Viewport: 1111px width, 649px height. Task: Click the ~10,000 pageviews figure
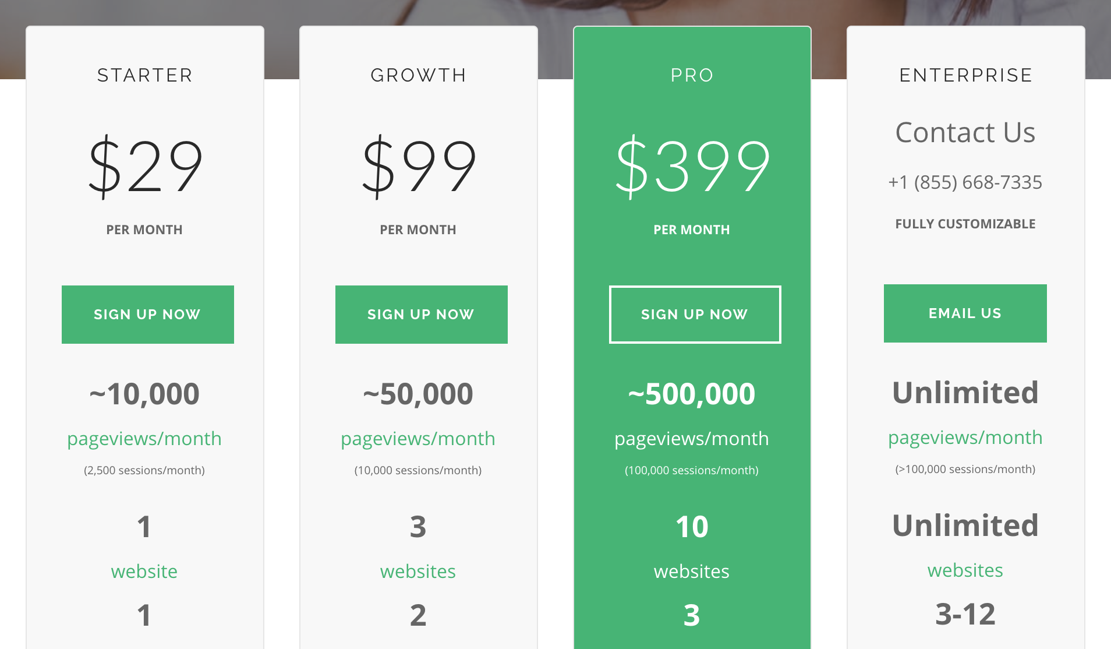[144, 394]
